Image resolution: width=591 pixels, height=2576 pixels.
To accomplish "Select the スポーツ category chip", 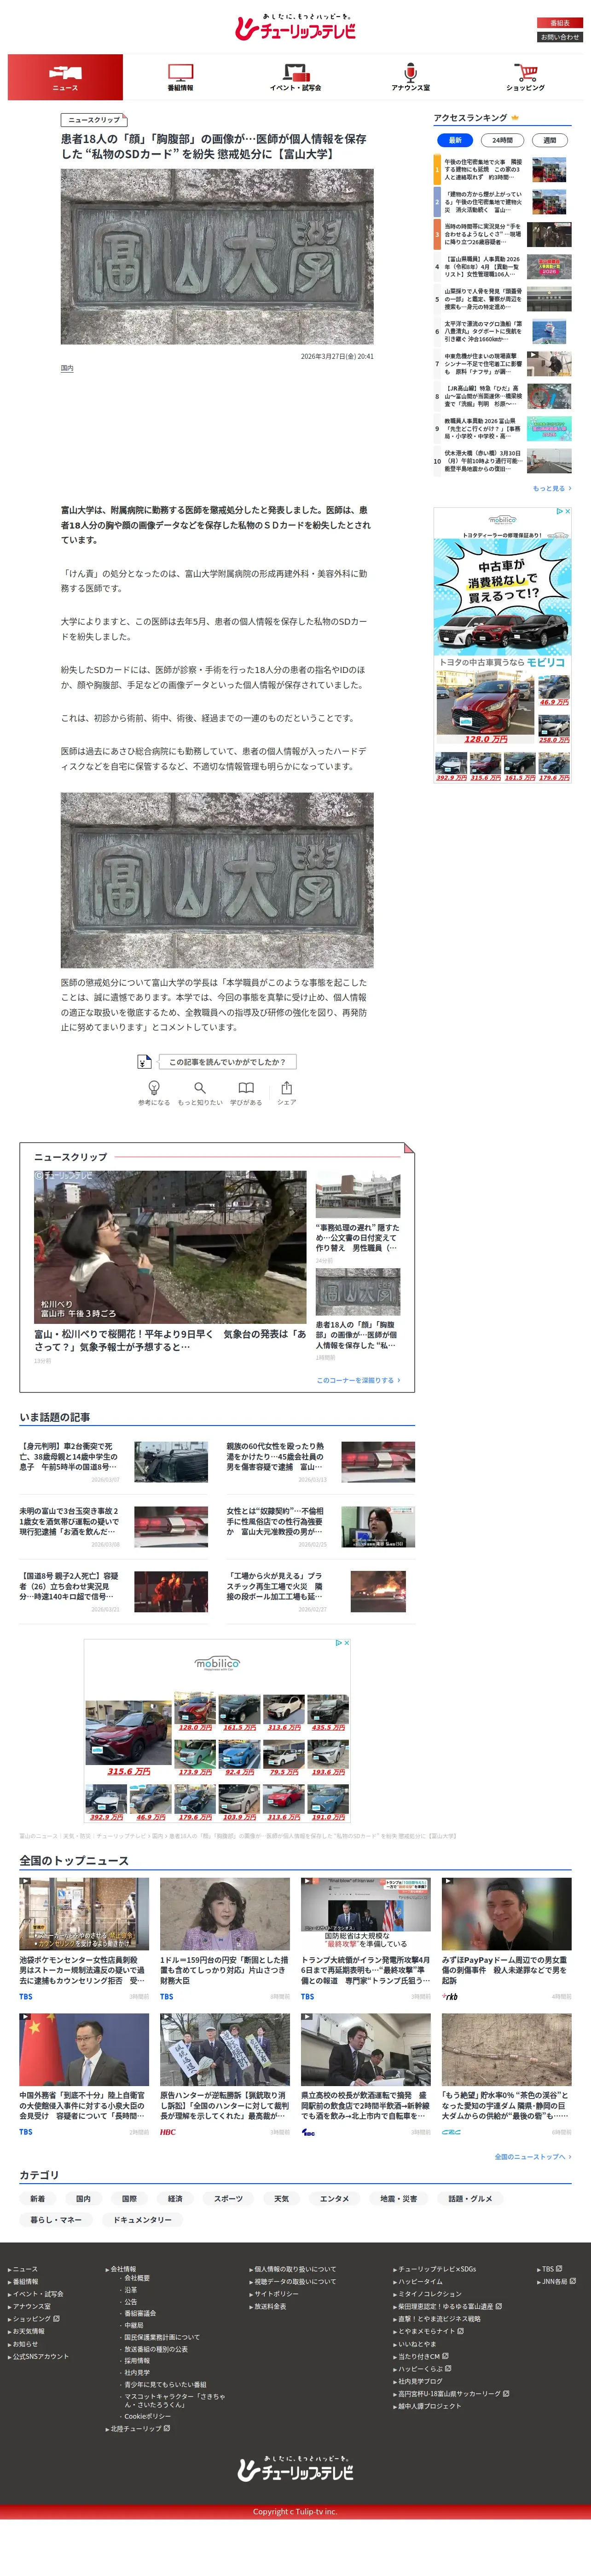I will (x=228, y=2199).
